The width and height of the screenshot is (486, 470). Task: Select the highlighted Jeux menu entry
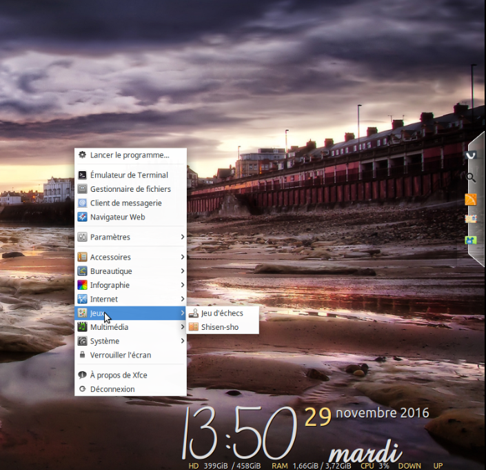[x=130, y=313]
